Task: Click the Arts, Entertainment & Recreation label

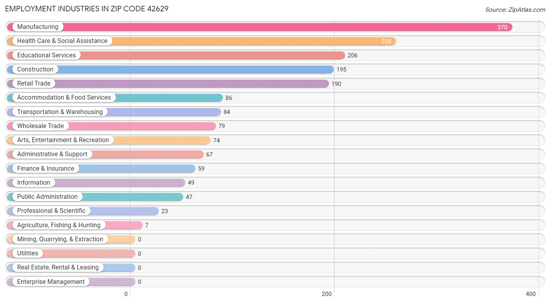Action: pyautogui.click(x=63, y=140)
